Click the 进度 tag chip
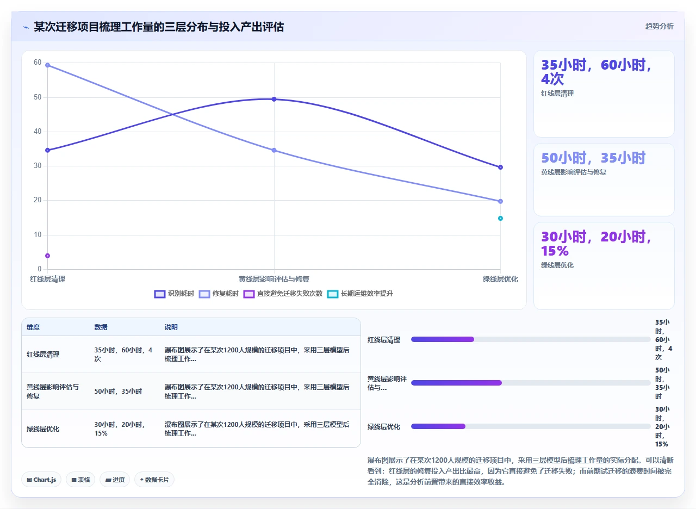Viewport: 696px width, 509px height. coord(115,480)
